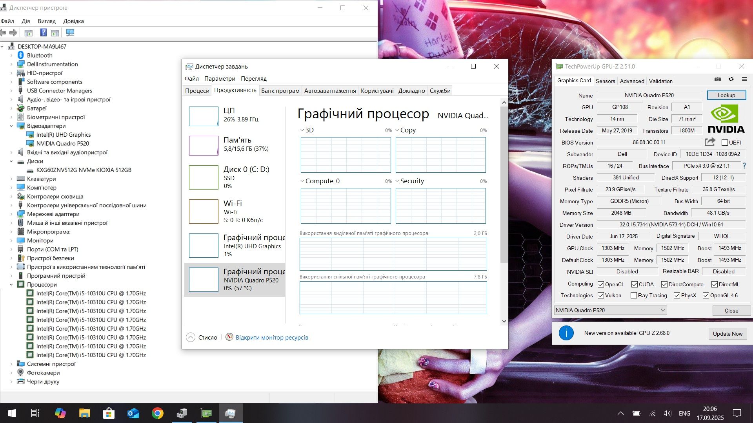Open notification center icon
The image size is (753, 423).
point(737,413)
